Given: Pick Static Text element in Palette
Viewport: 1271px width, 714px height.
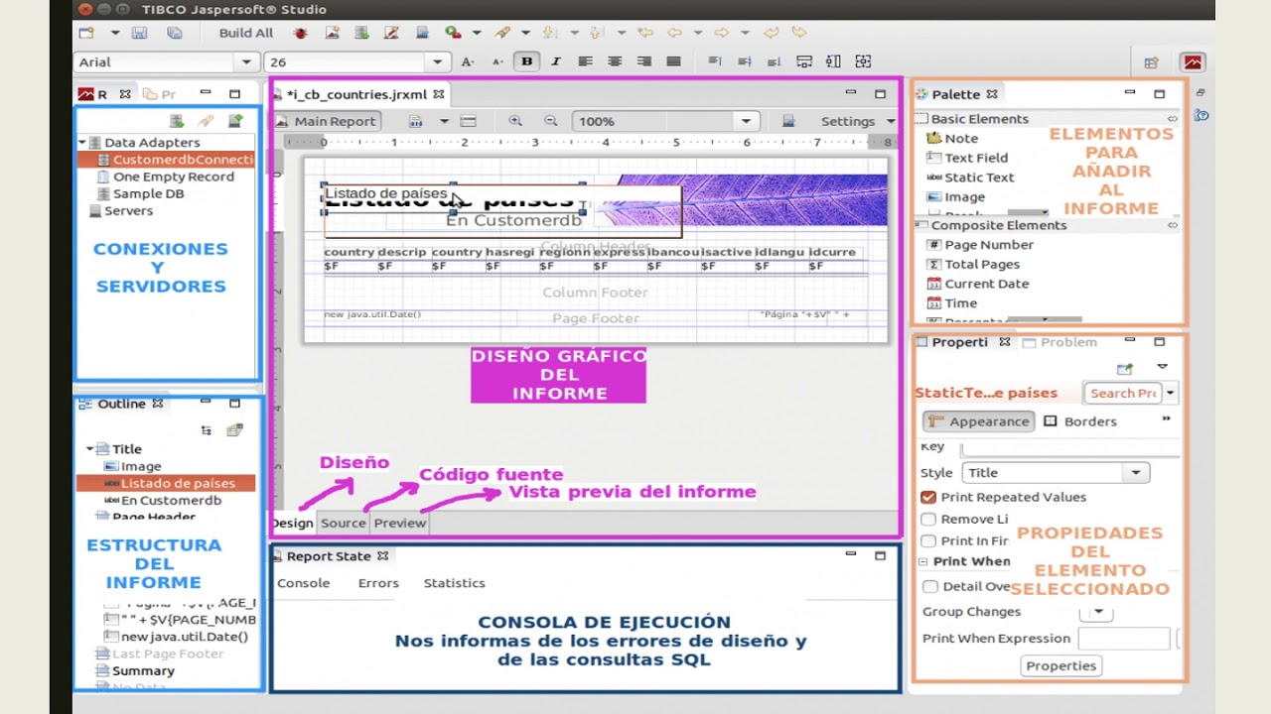Looking at the screenshot, I should pyautogui.click(x=970, y=178).
